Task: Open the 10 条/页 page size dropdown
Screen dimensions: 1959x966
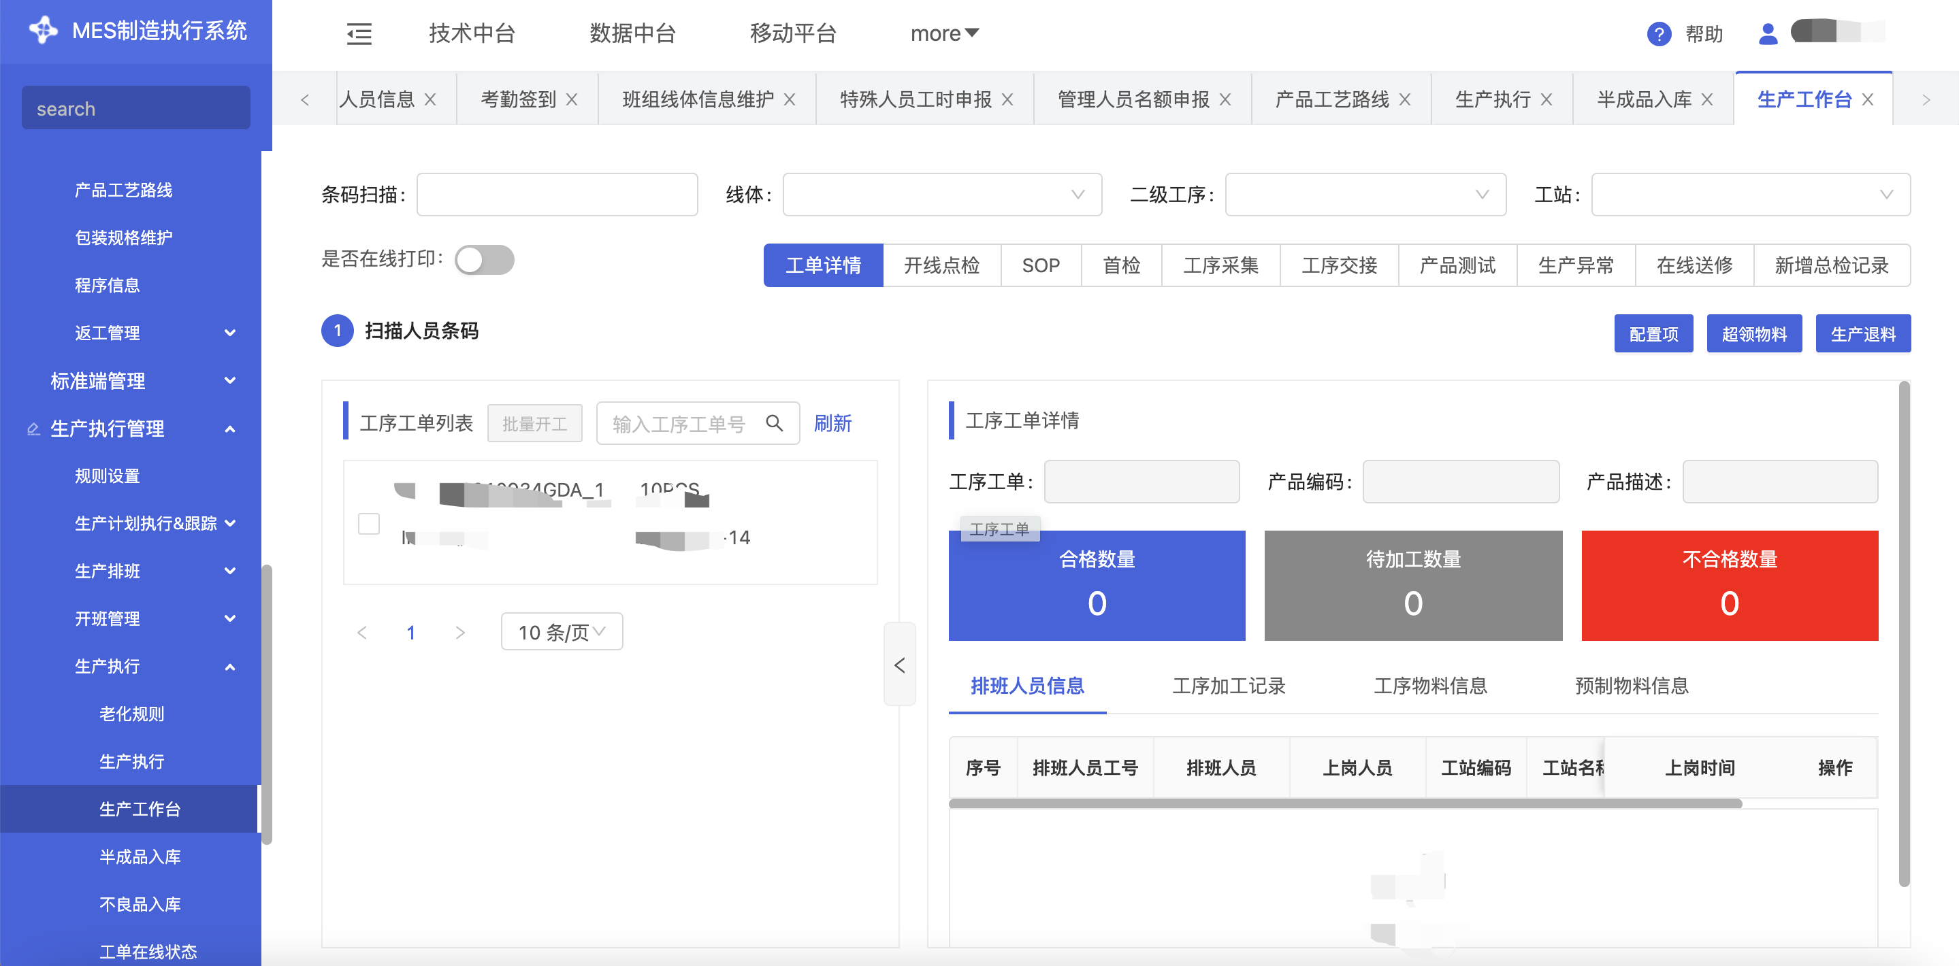Action: coord(562,631)
